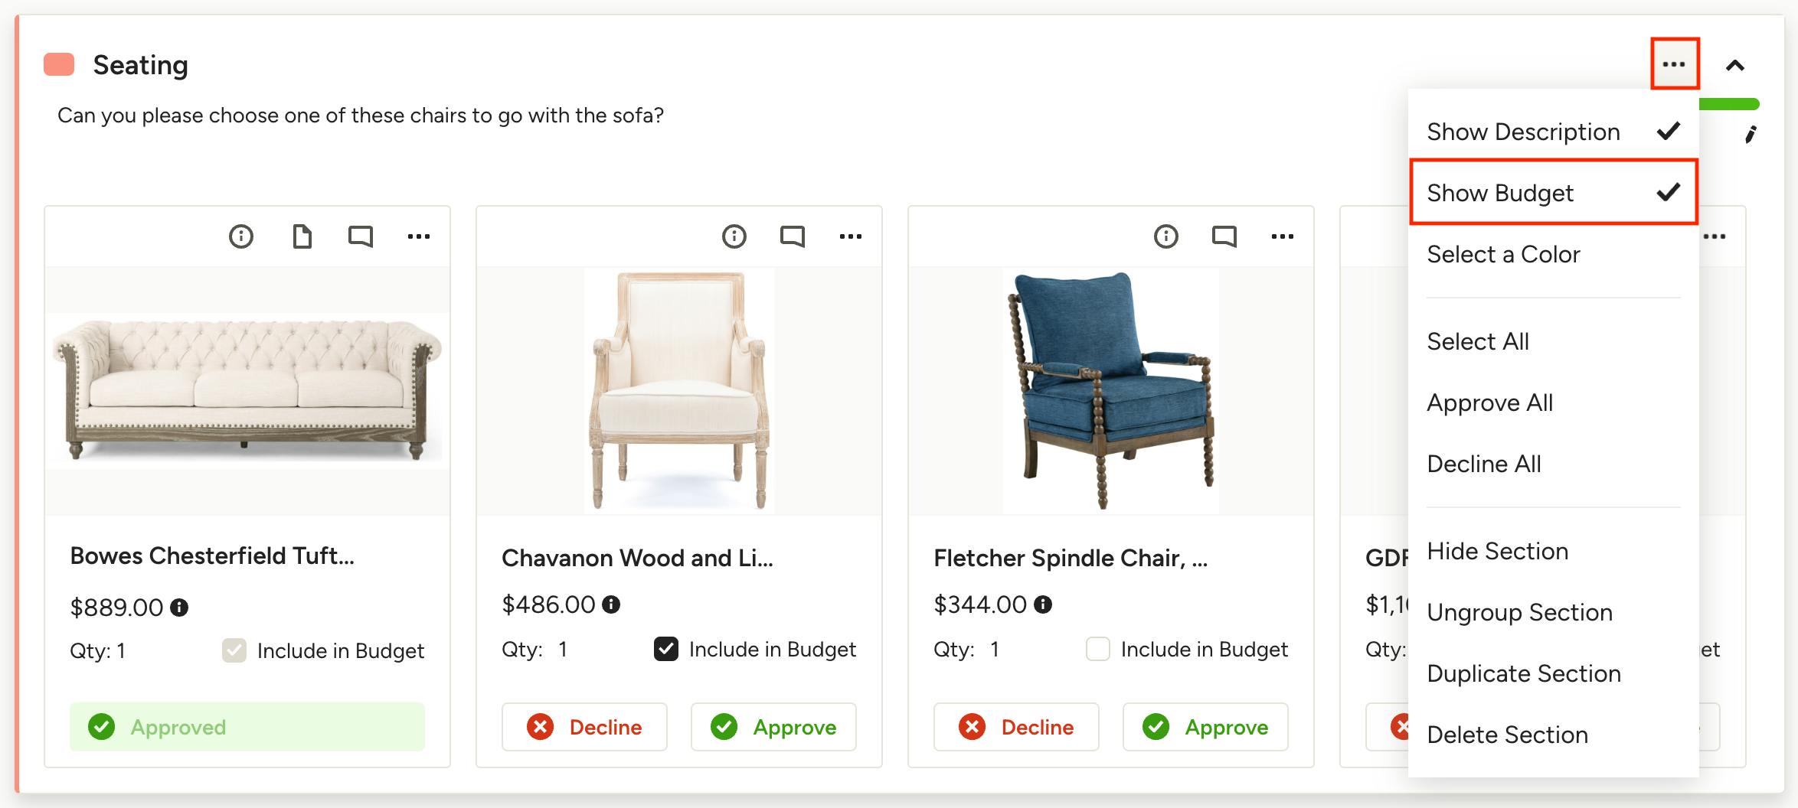
Task: Click document icon on Bowes Chesterfield card
Action: [302, 236]
